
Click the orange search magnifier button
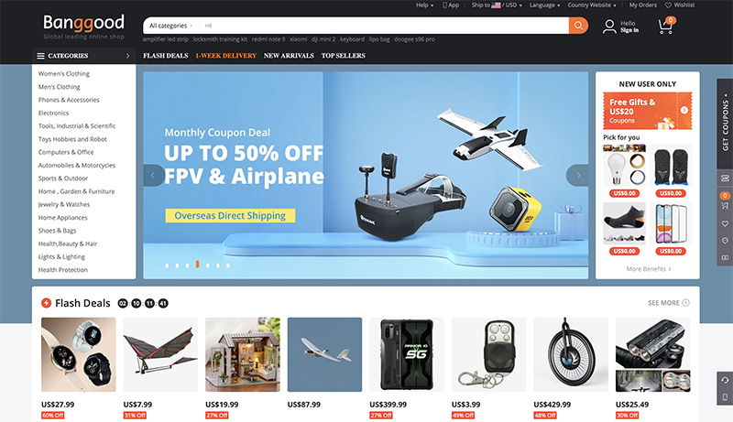[x=578, y=26]
